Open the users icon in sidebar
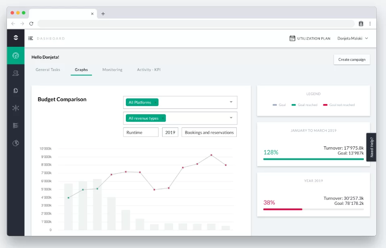 point(16,73)
